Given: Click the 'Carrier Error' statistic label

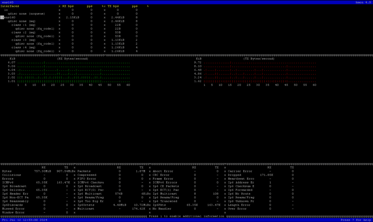Looking at the screenshot, I should (240, 171).
